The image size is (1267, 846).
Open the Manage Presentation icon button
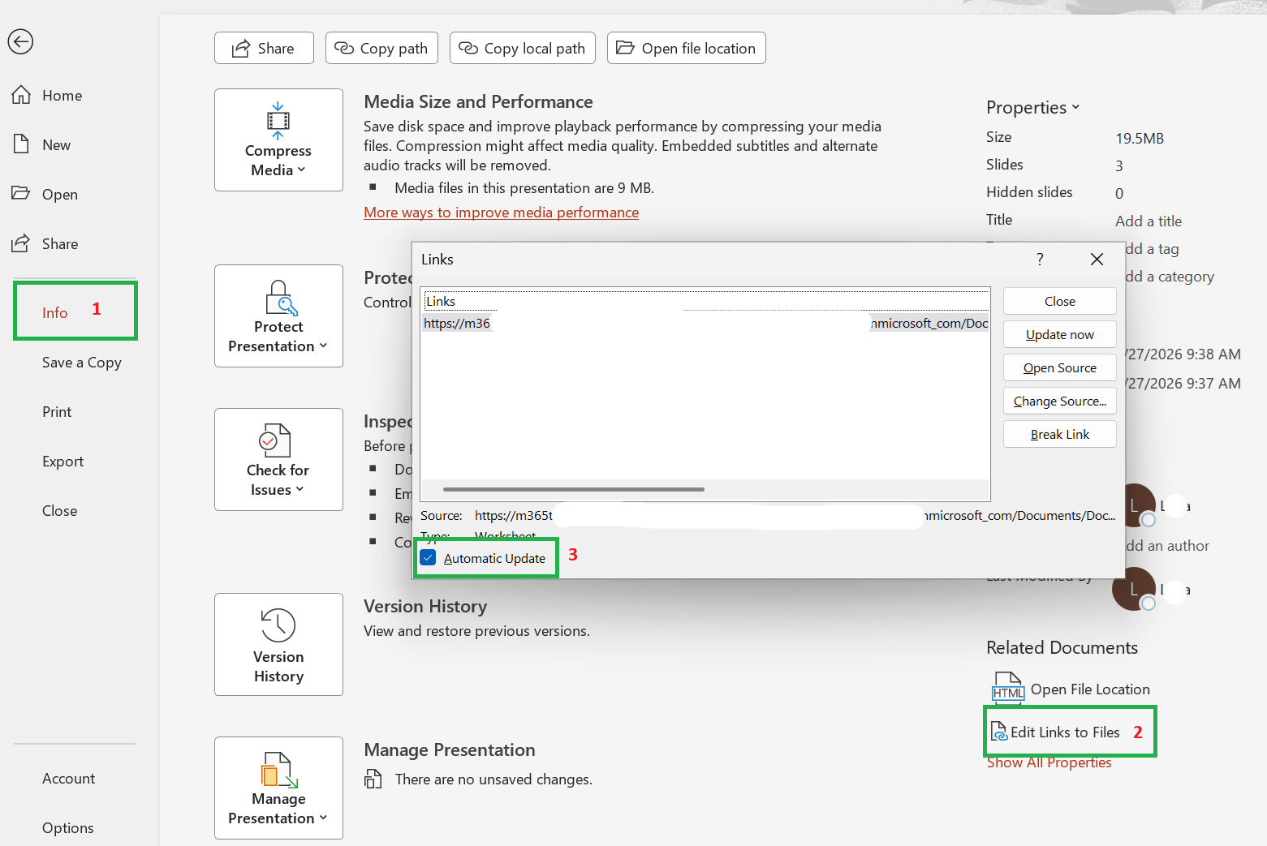pyautogui.click(x=278, y=788)
